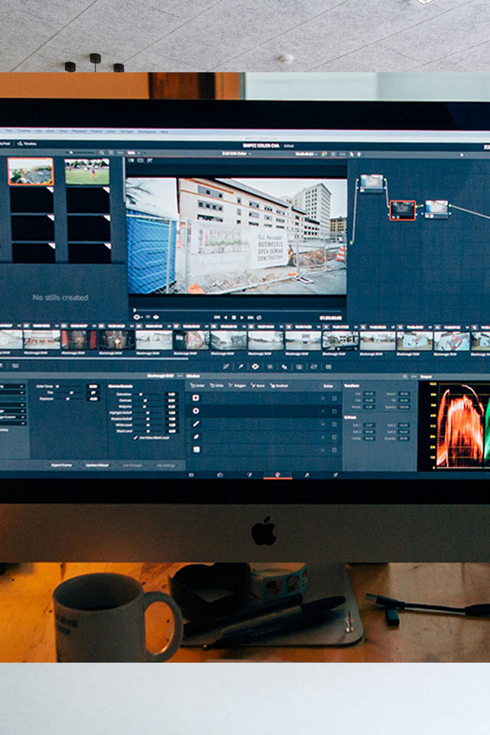
Task: Open the Fairlight music note page icon
Action: 307,475
